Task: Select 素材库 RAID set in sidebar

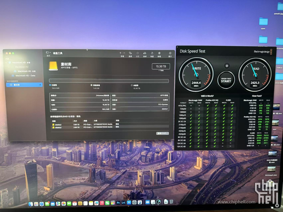Action: click(24, 85)
